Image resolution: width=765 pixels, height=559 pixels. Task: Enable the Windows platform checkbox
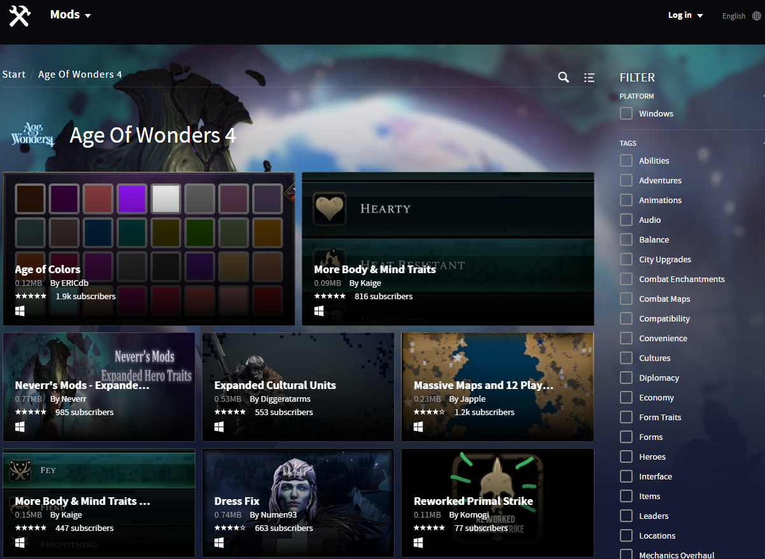[626, 113]
